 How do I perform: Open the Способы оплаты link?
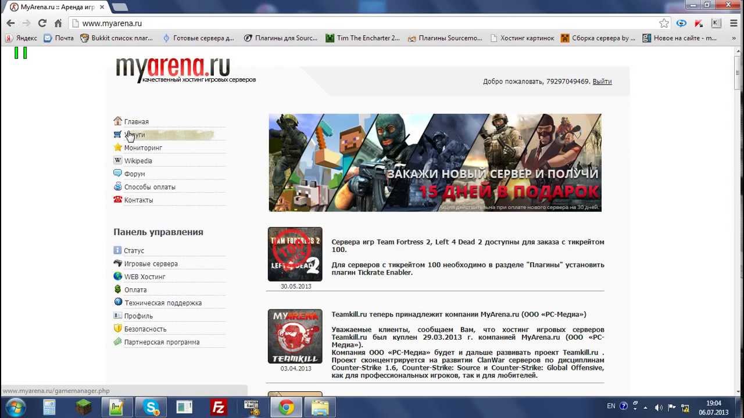coord(150,187)
